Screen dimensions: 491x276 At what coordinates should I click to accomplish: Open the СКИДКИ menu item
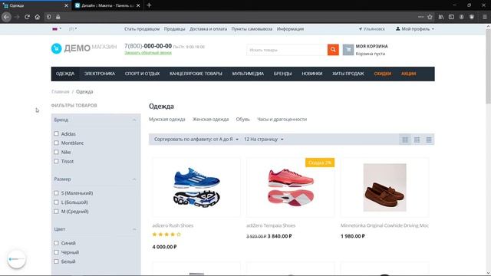pos(382,74)
